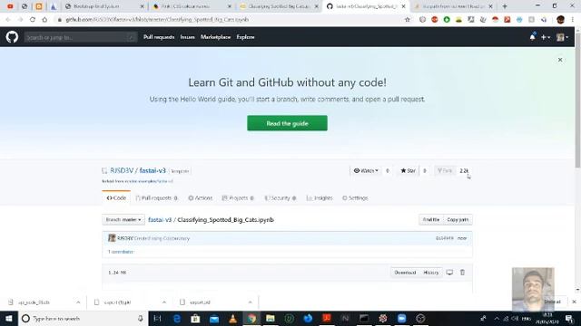Switch to the Settings tab
The width and height of the screenshot is (581, 326).
(355, 198)
